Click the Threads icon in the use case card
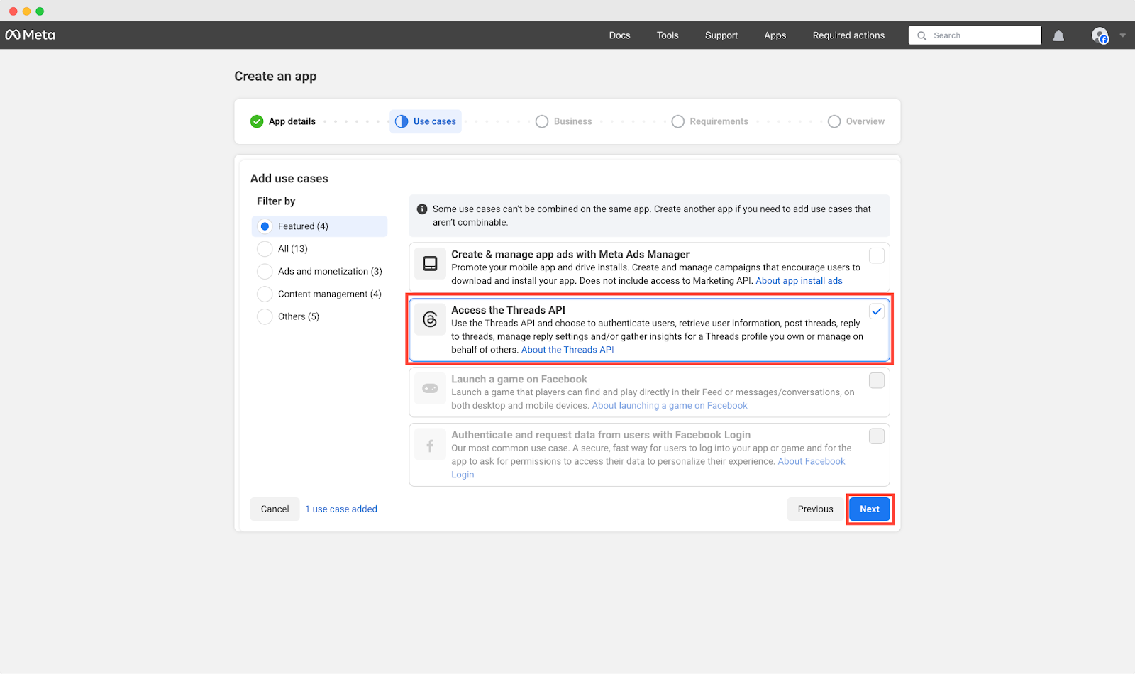 [430, 319]
